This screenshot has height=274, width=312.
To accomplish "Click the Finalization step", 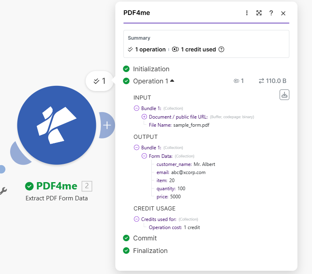I will (150, 251).
